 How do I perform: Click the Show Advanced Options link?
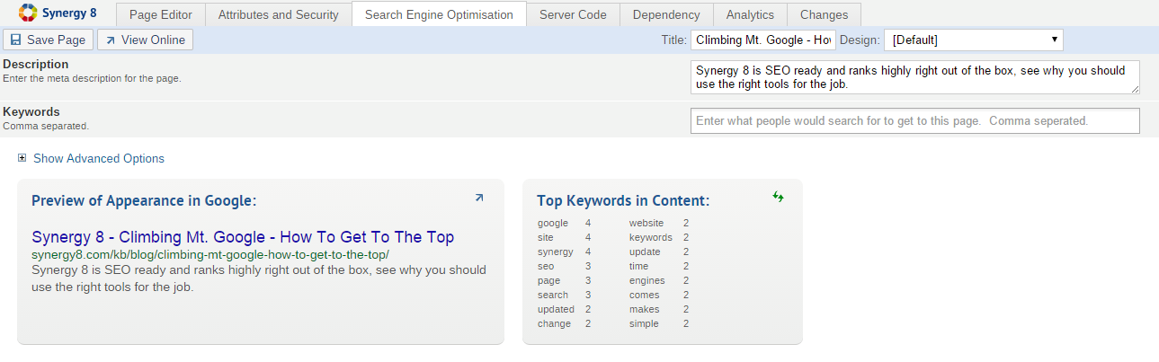click(99, 158)
